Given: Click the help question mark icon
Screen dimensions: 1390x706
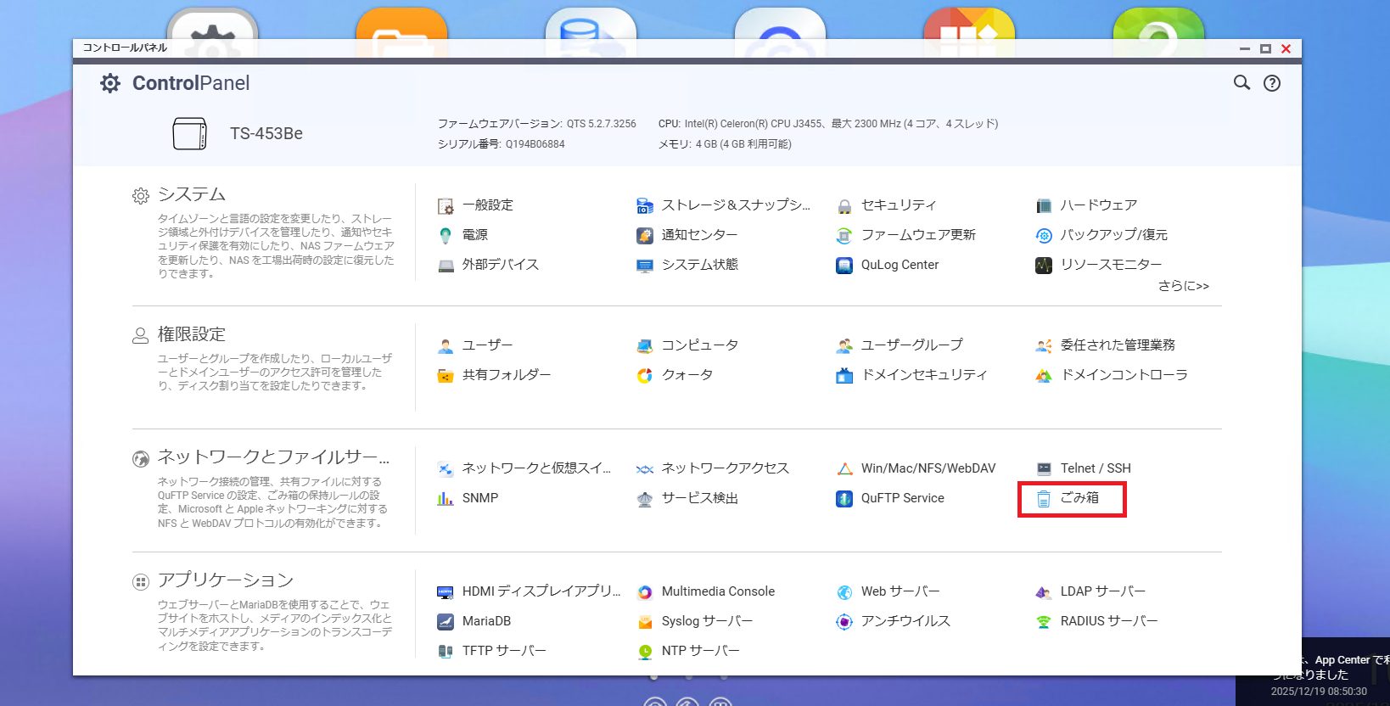Looking at the screenshot, I should click(x=1271, y=83).
